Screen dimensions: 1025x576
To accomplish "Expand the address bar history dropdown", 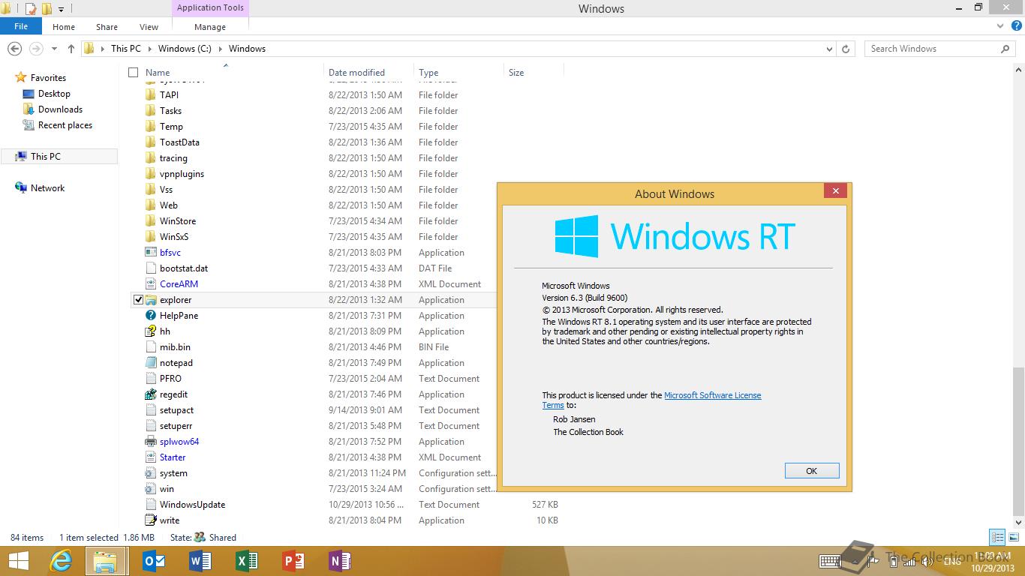I will (x=829, y=48).
